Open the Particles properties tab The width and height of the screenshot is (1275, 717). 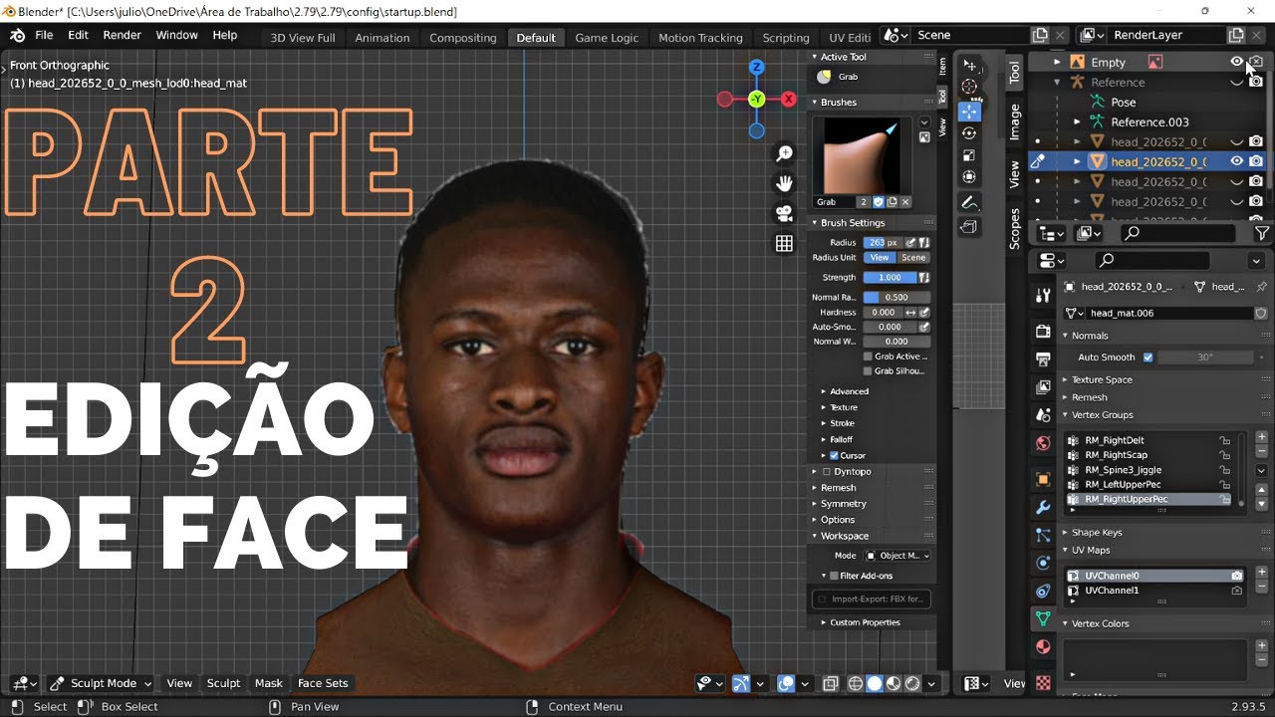click(x=1043, y=535)
